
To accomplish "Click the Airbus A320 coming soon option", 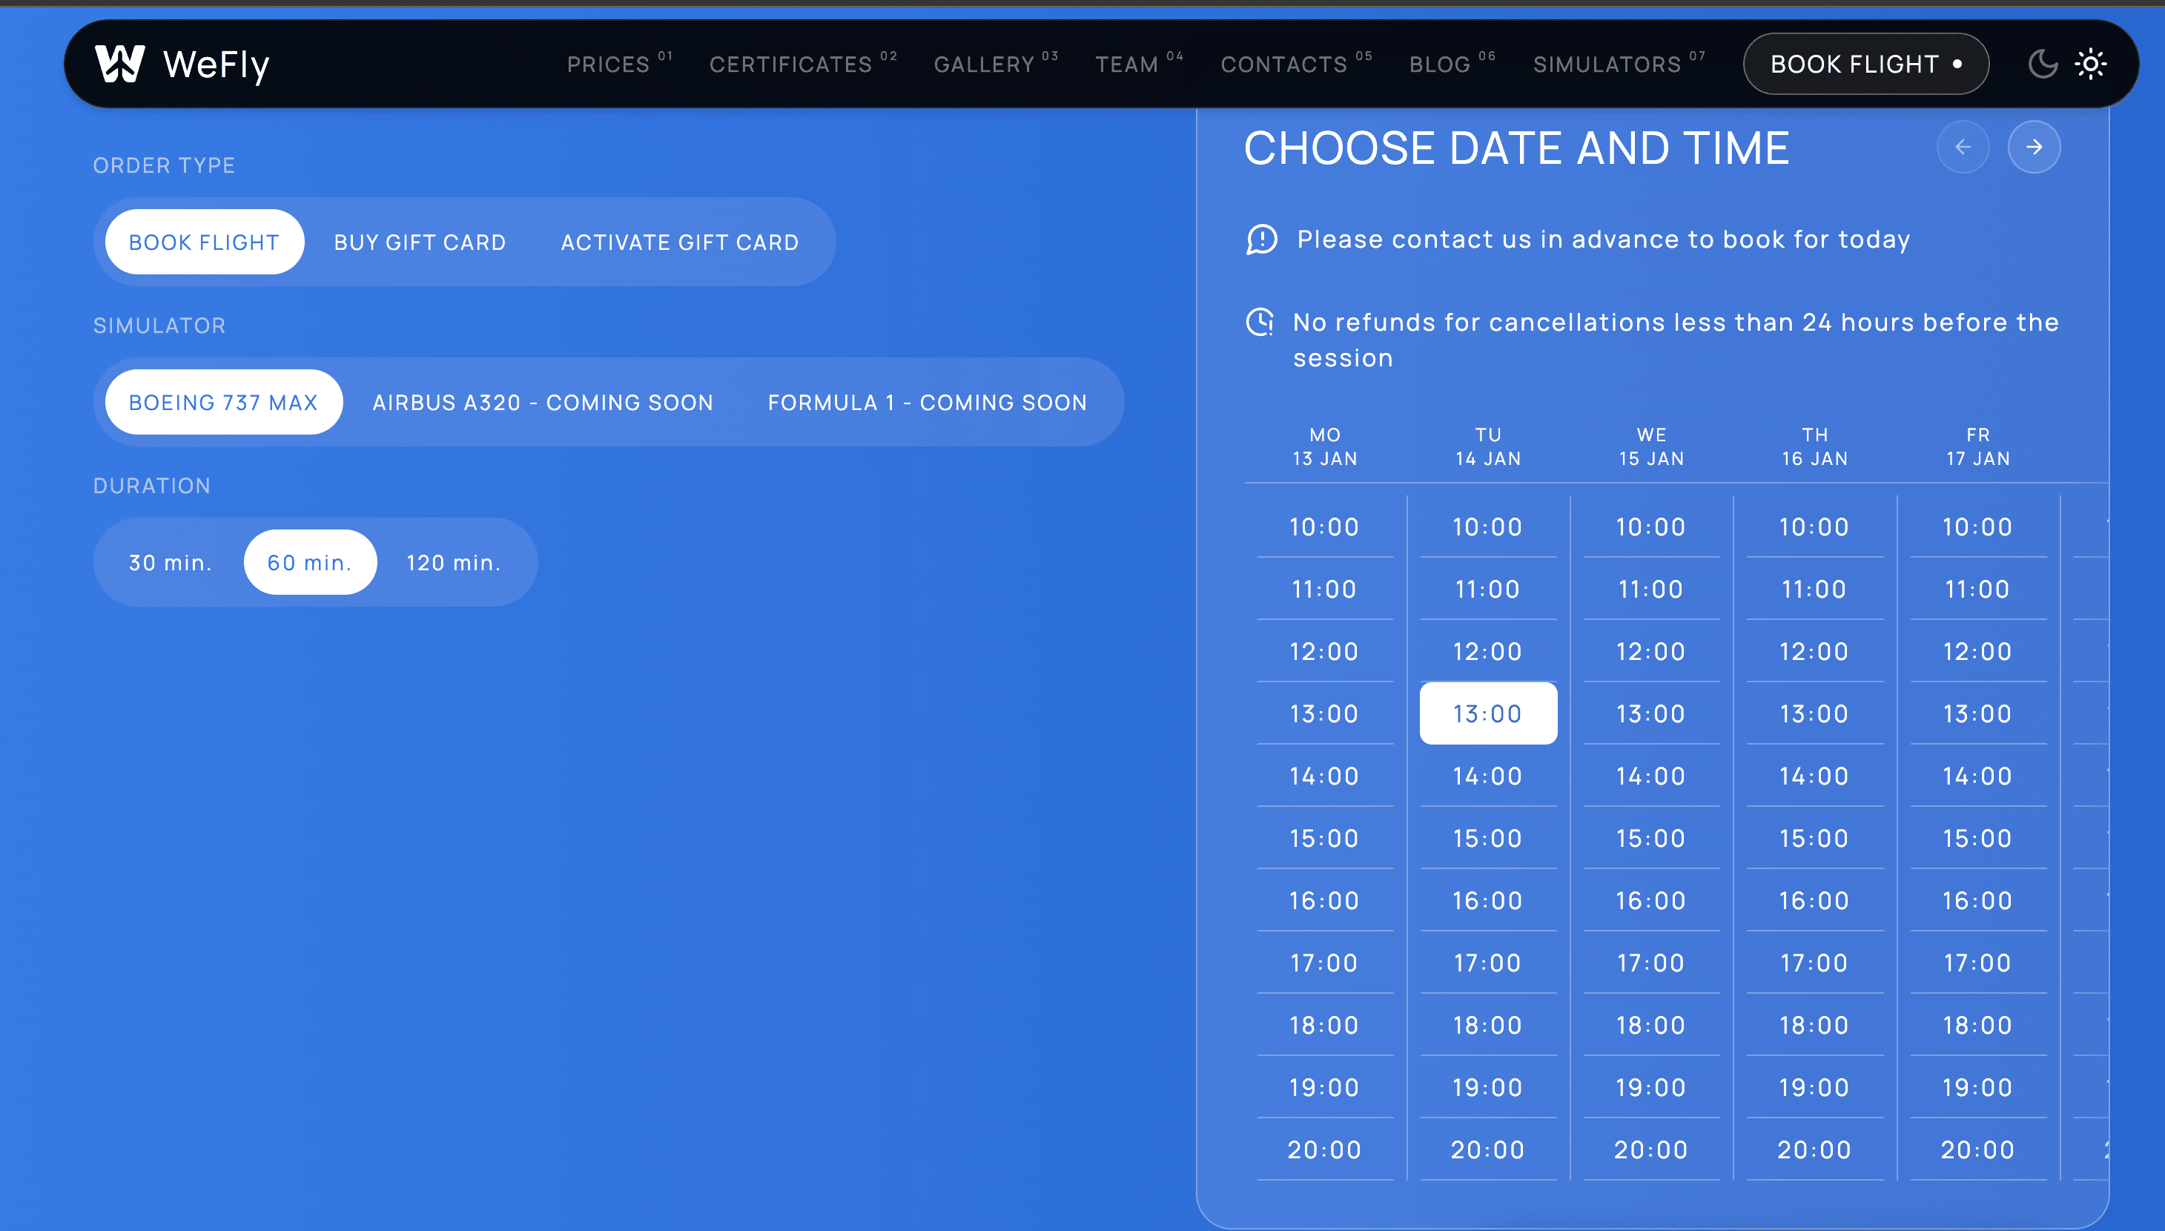I will click(x=542, y=402).
